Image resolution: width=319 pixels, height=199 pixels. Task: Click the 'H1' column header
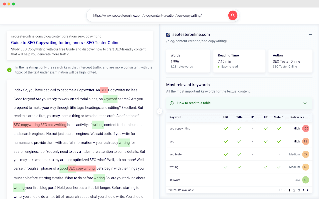coord(253,117)
